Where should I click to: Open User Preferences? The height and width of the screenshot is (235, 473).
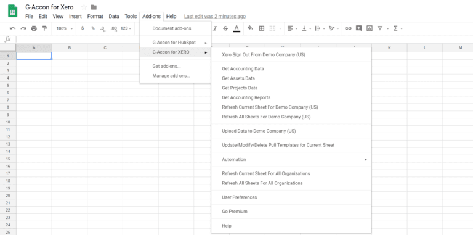[291, 197]
